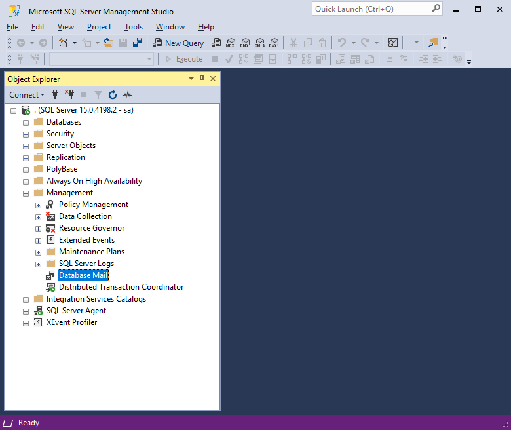Click the Undo arrow icon
The height and width of the screenshot is (430, 511).
pyautogui.click(x=342, y=43)
